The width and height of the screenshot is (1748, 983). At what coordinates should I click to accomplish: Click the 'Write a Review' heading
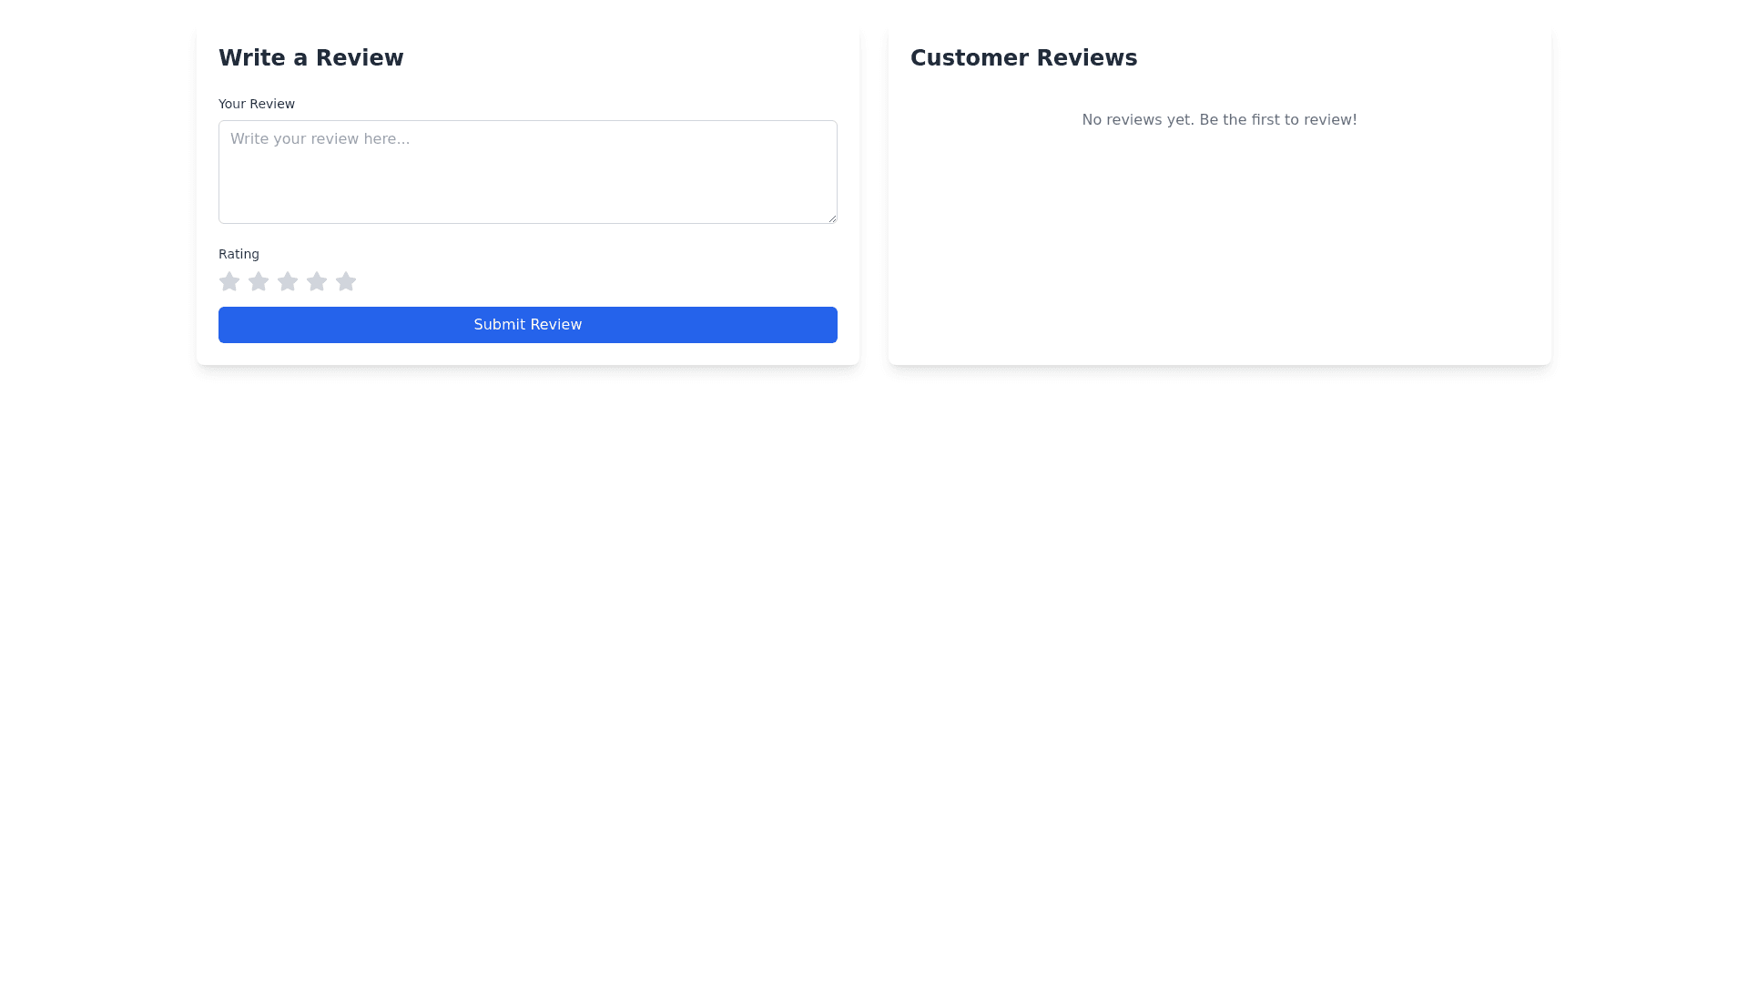coord(310,58)
